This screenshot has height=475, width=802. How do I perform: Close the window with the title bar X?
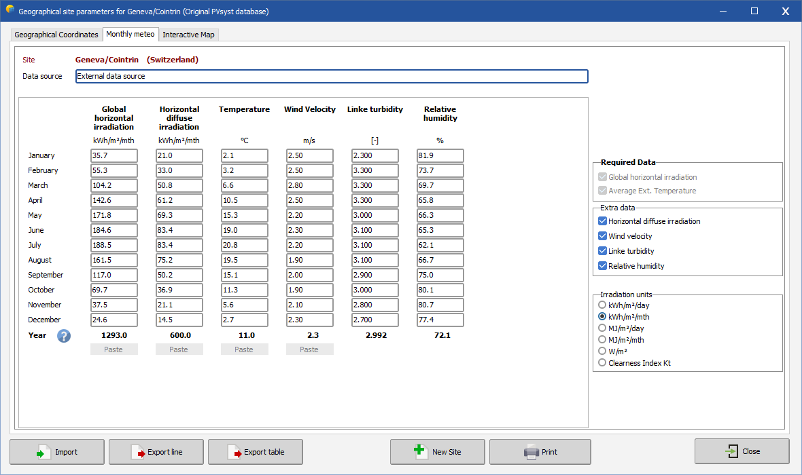click(785, 11)
